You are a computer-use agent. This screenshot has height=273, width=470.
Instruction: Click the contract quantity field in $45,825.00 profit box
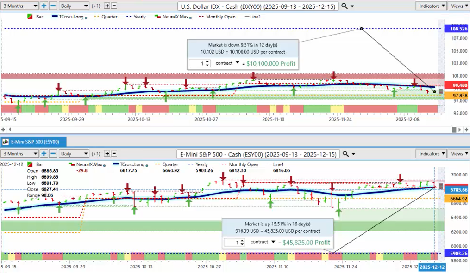coord(234,242)
